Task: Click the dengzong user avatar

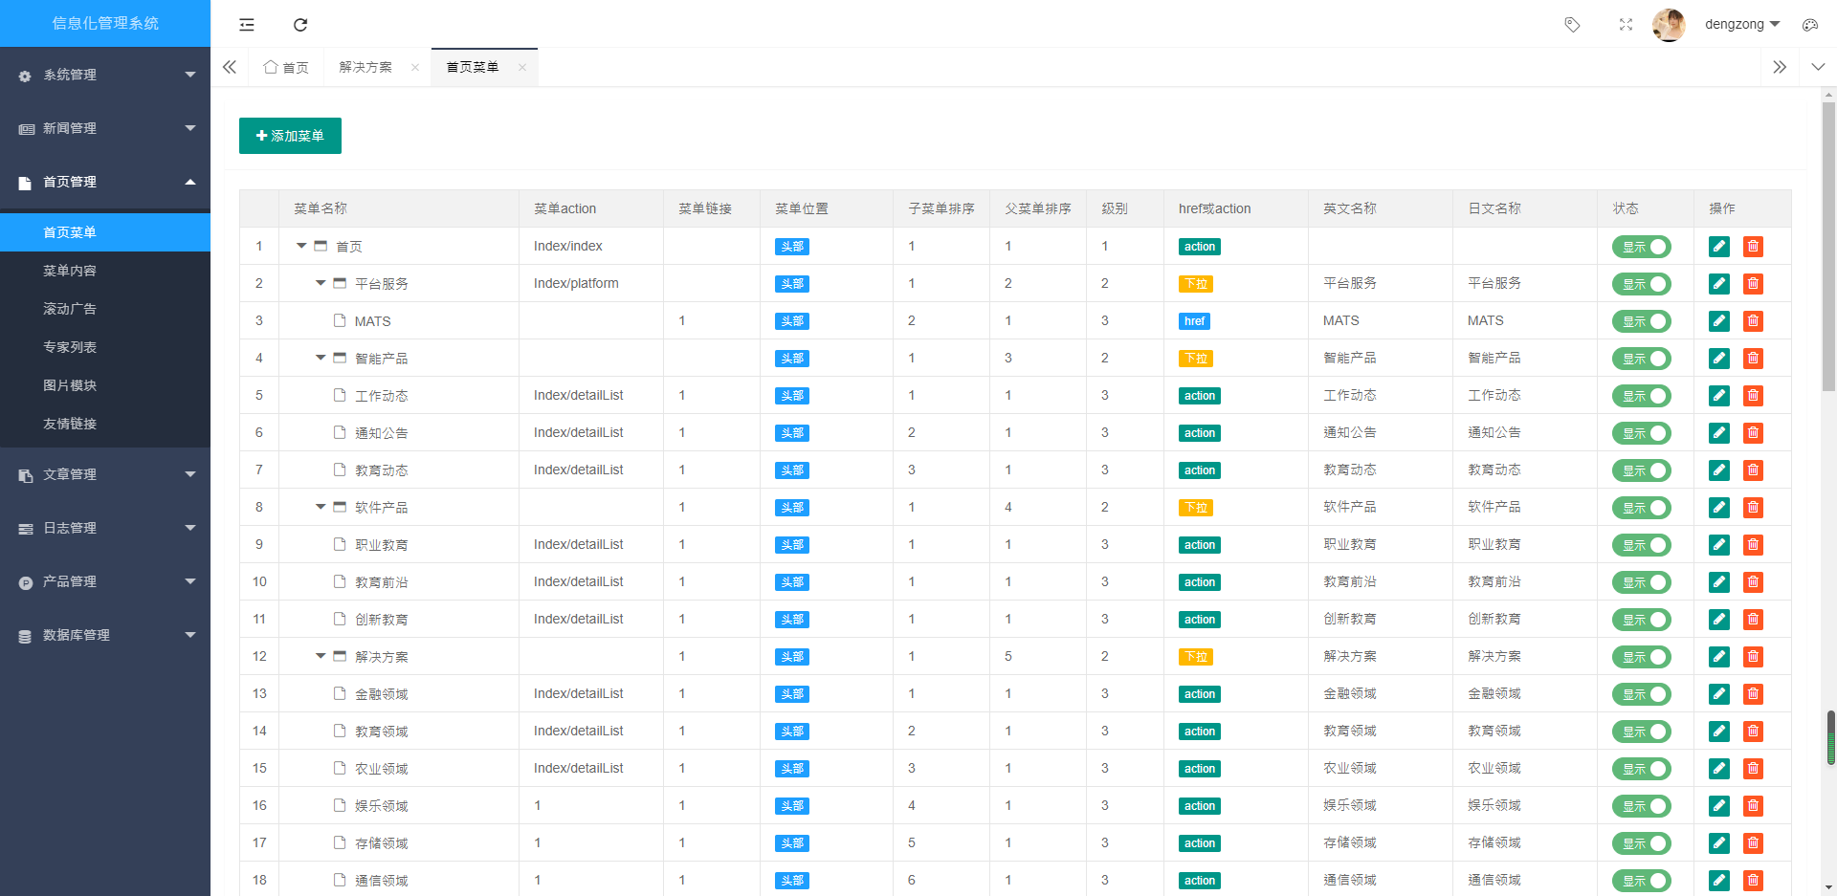Action: 1670,25
